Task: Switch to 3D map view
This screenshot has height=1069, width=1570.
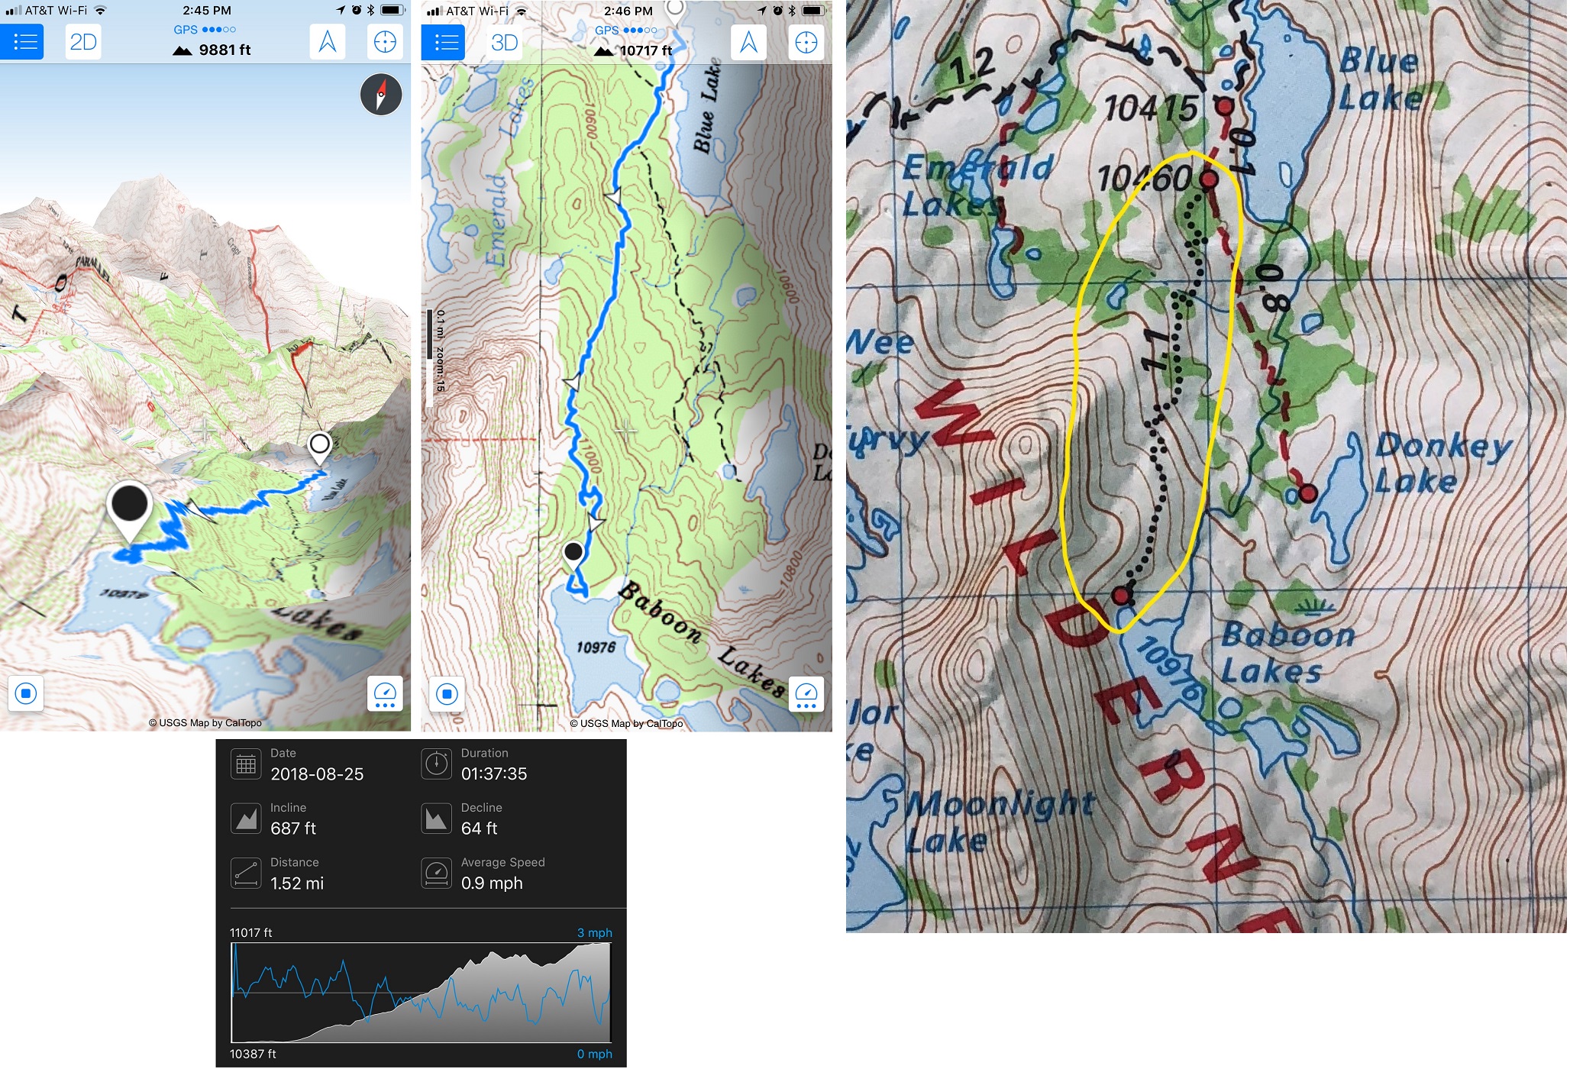Action: point(505,42)
